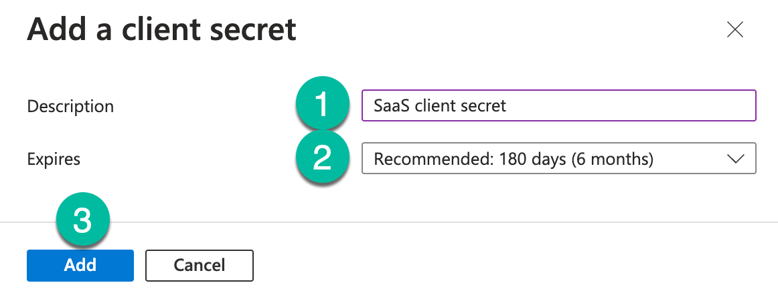Expand the "Recommended: 180 days (6 months)" selector
778x303 pixels.
pyautogui.click(x=514, y=159)
